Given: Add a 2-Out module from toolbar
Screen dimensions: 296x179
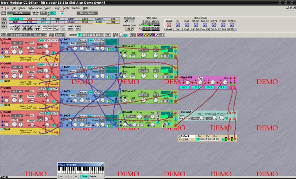Looking at the screenshot, I should [x=12, y=28].
